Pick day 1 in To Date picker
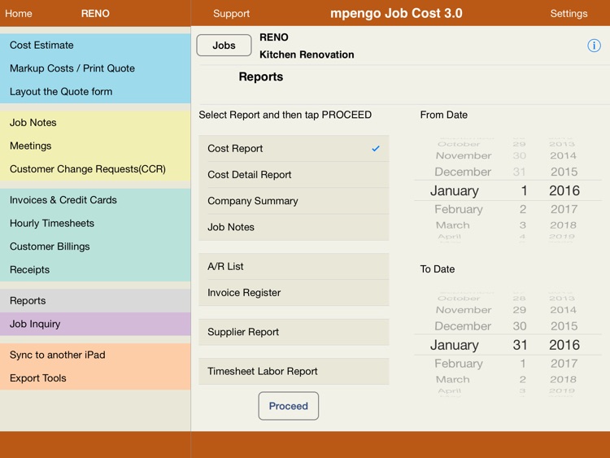Viewport: 610px width, 458px height. (523, 364)
